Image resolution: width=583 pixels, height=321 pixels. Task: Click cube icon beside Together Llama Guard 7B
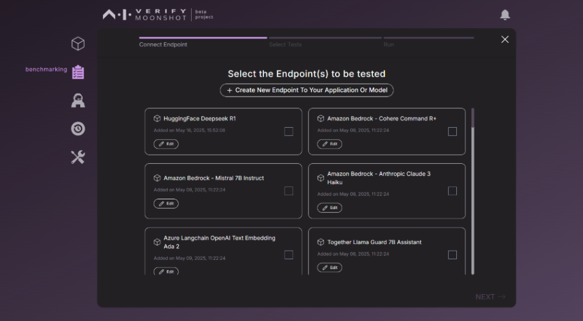pyautogui.click(x=320, y=242)
